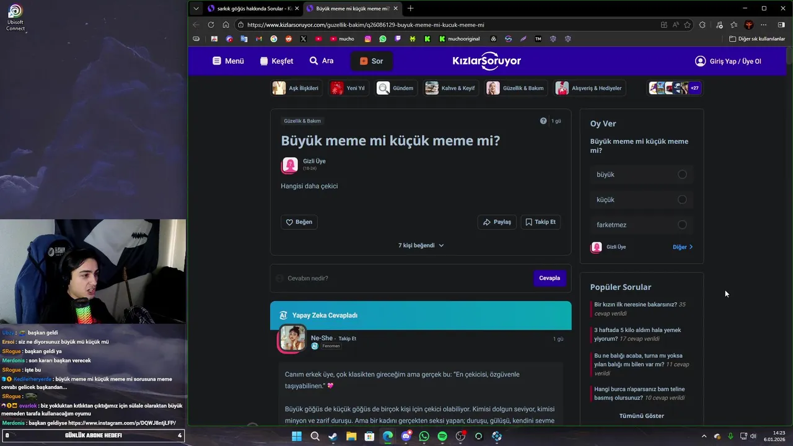The width and height of the screenshot is (793, 446).
Task: Click the favorites star in address bar
Action: tap(687, 25)
